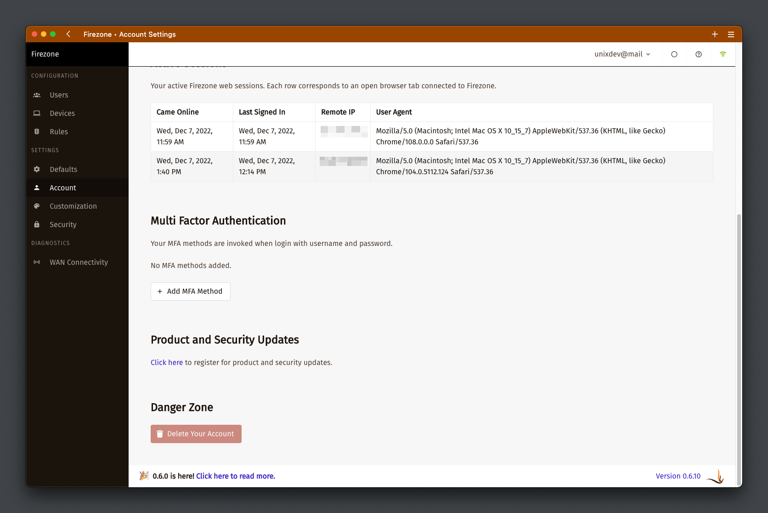Click the Defaults gear icon
768x513 pixels.
click(x=37, y=170)
